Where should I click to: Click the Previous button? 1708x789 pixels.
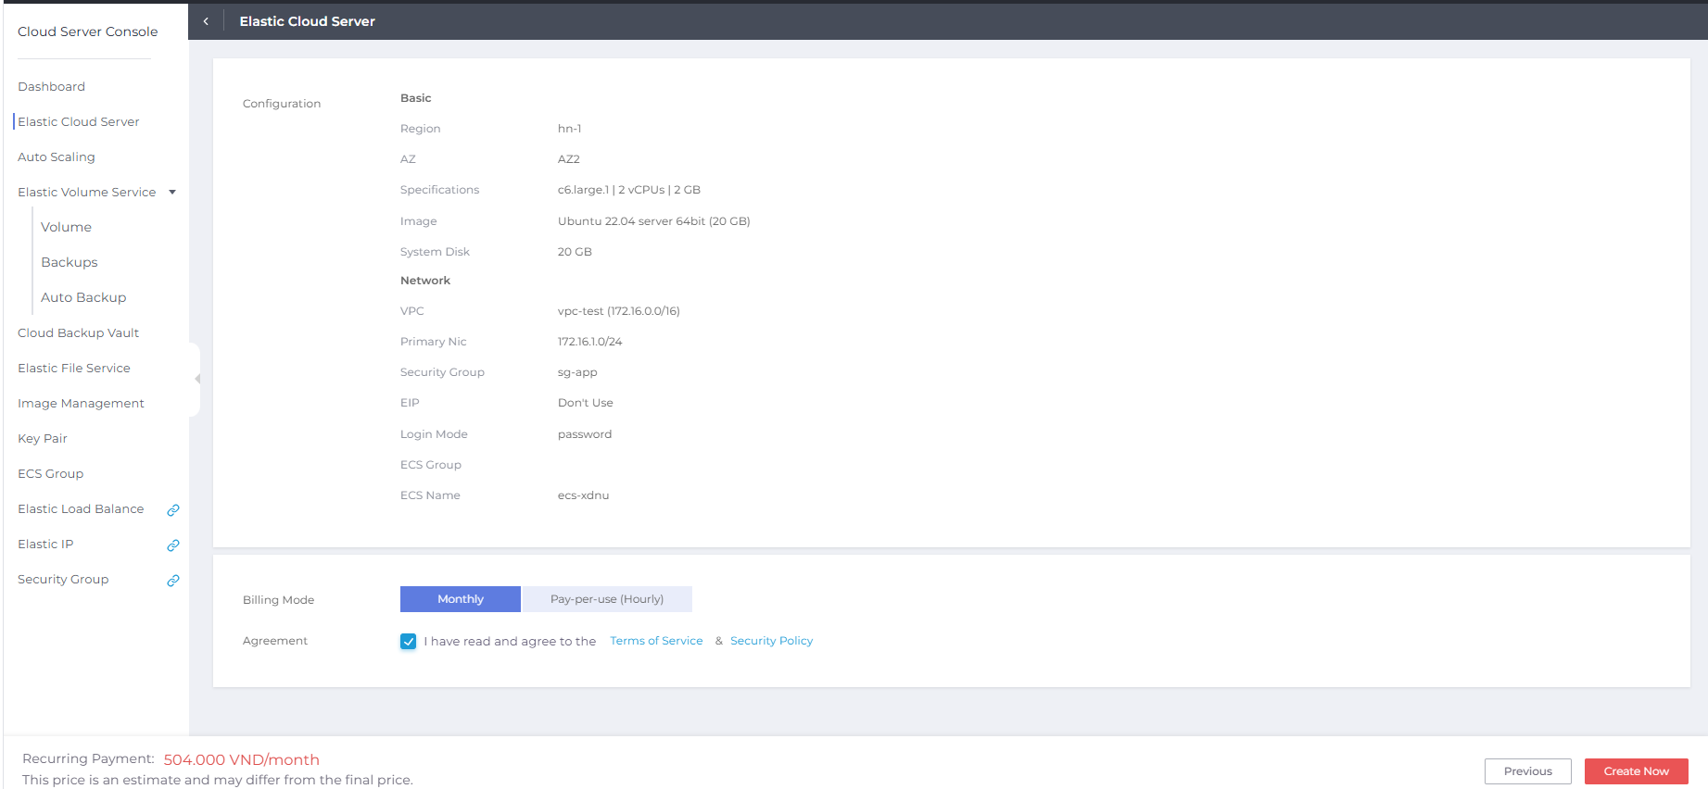pos(1527,771)
